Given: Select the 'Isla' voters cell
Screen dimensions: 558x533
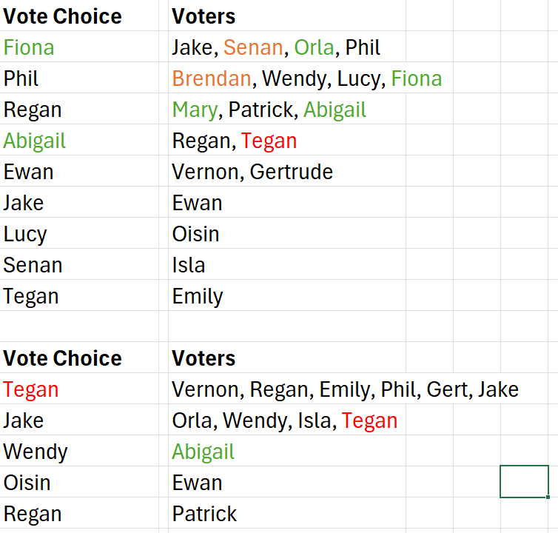Looking at the screenshot, I should point(287,264).
